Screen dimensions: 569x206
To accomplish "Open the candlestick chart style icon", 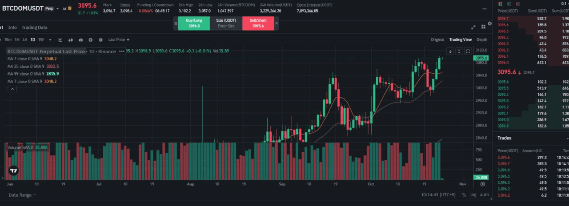I will [71, 40].
